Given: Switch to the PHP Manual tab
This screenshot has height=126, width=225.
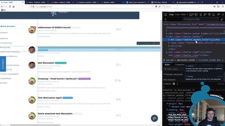Looking at the screenshot, I should 162,2.
